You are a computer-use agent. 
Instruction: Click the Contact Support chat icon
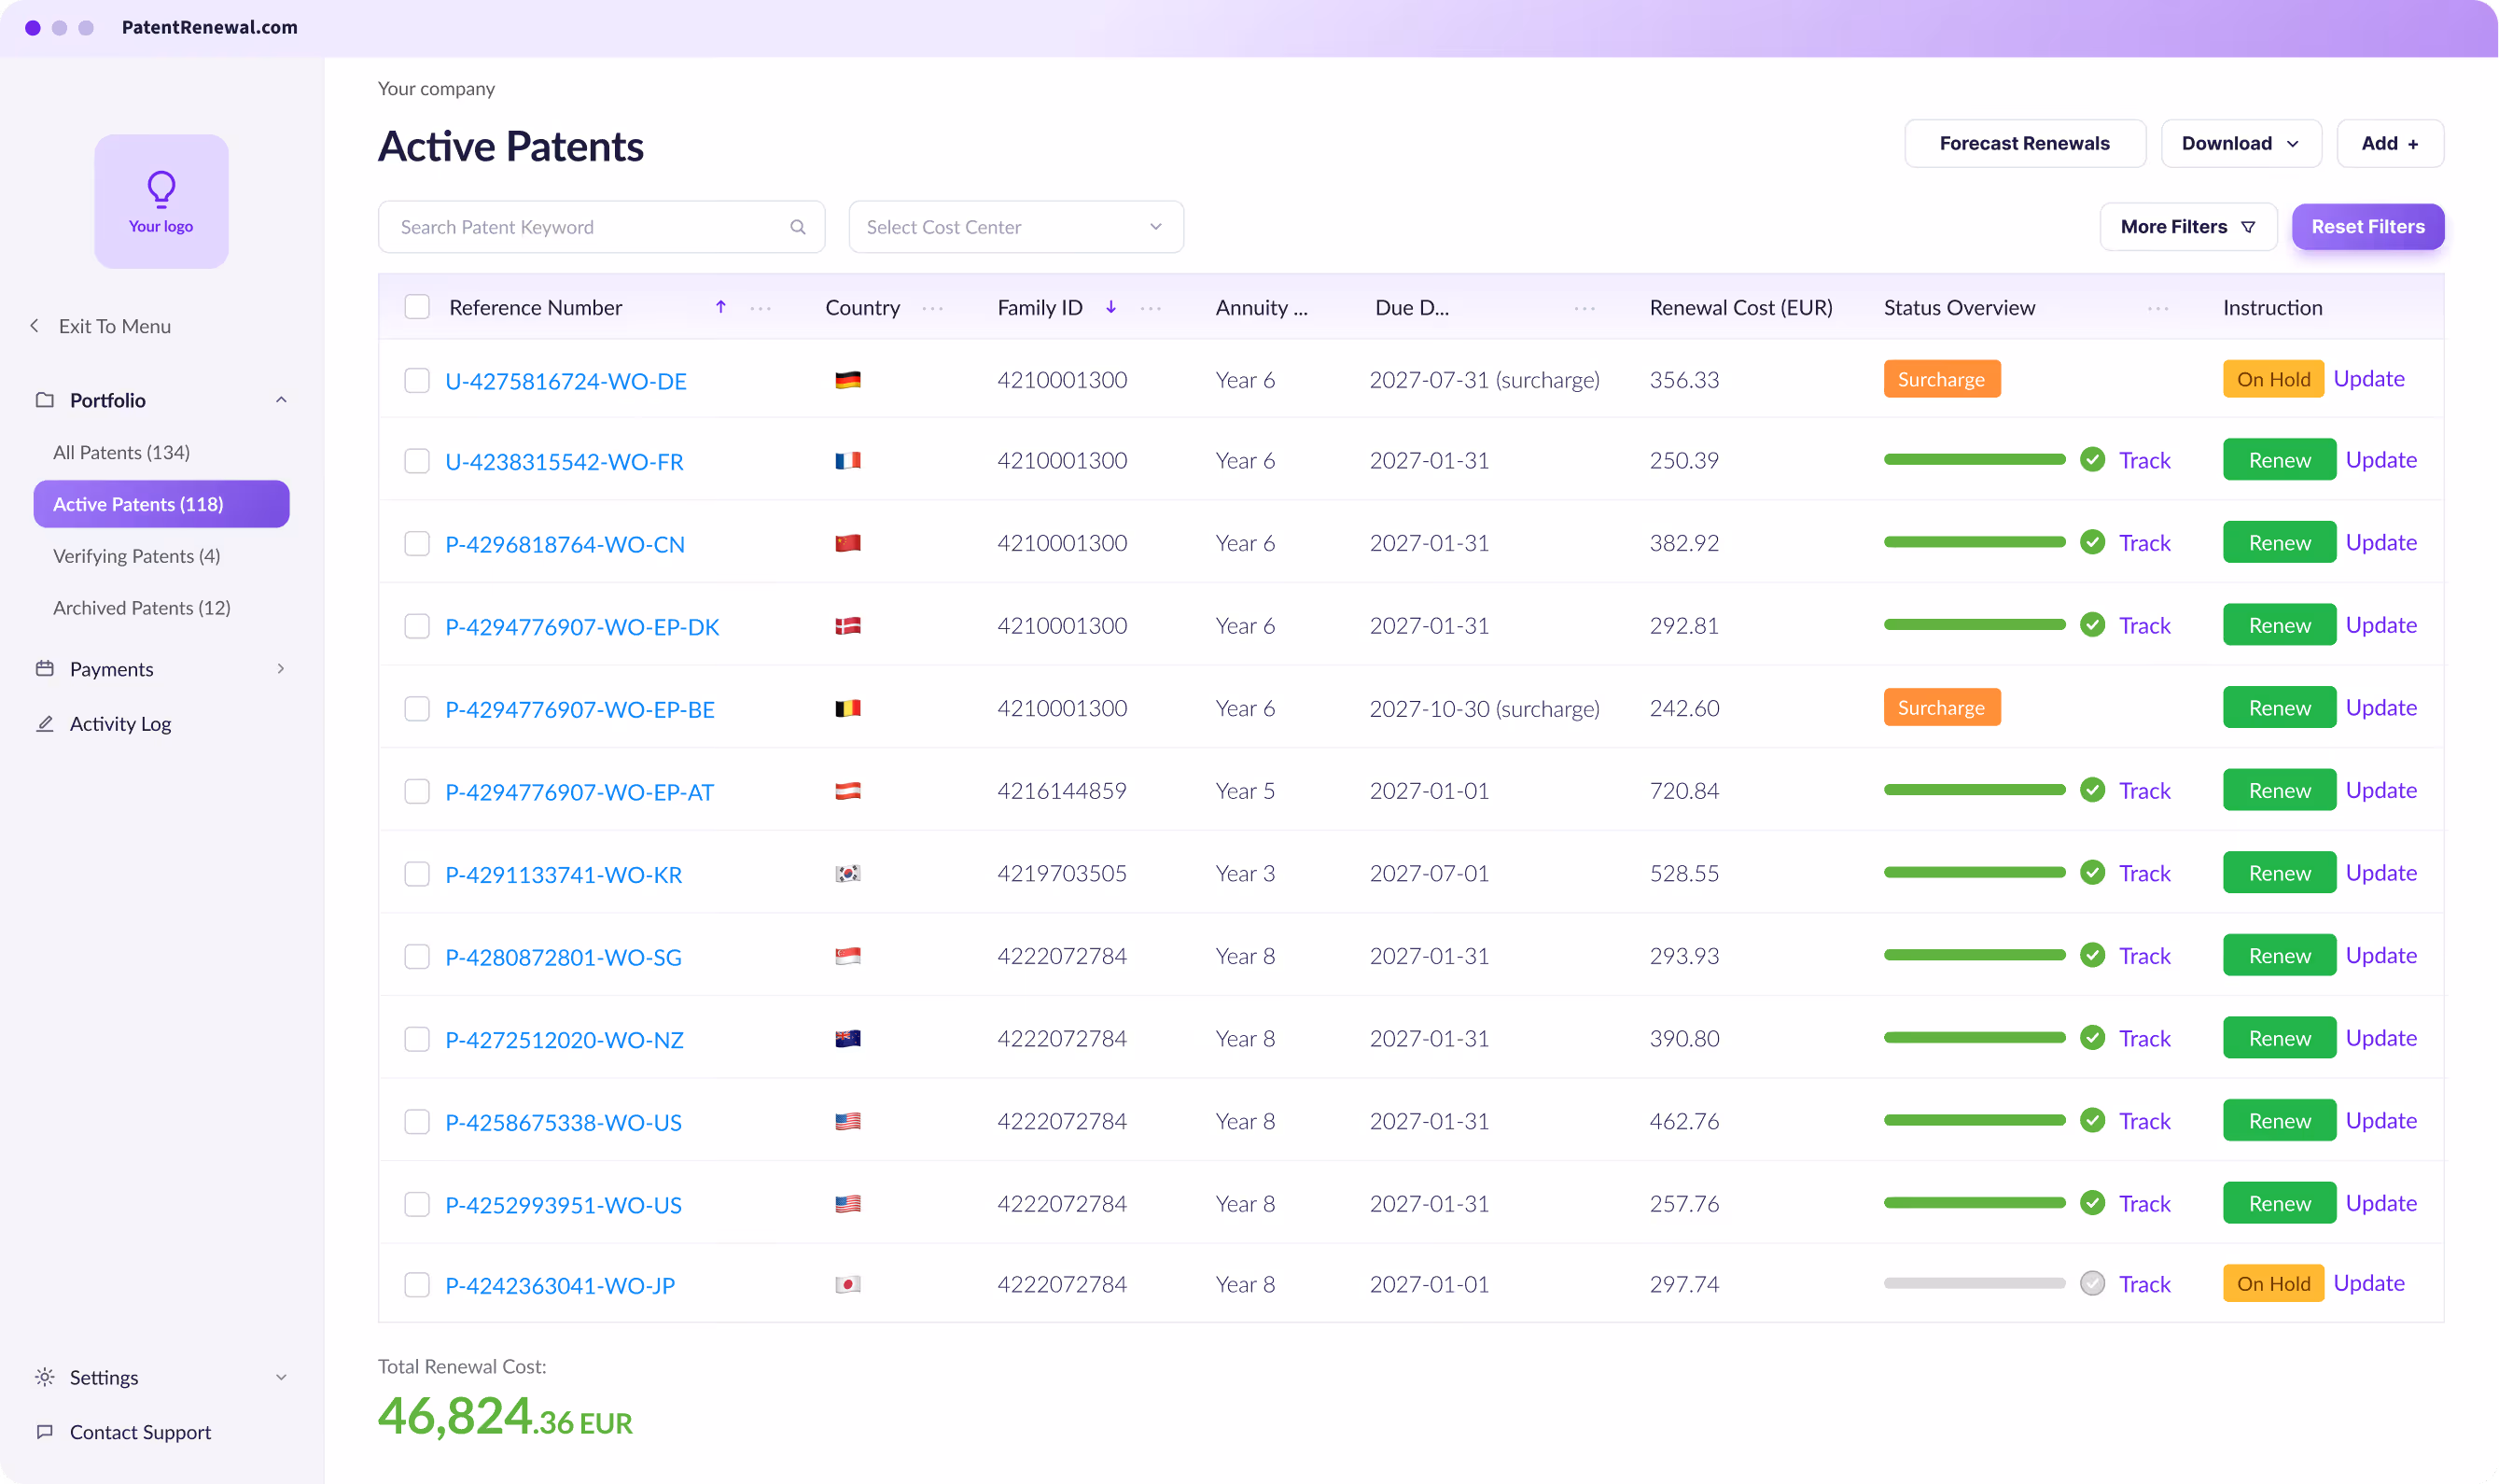coord(45,1432)
